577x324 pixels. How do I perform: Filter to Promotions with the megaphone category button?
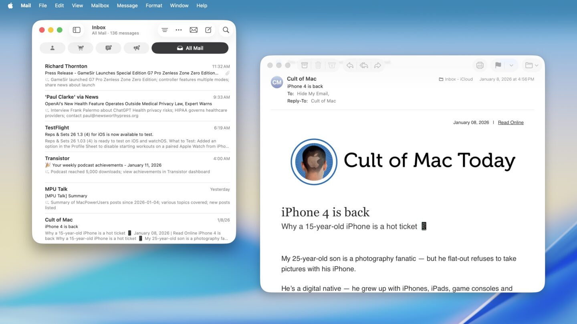coord(136,48)
